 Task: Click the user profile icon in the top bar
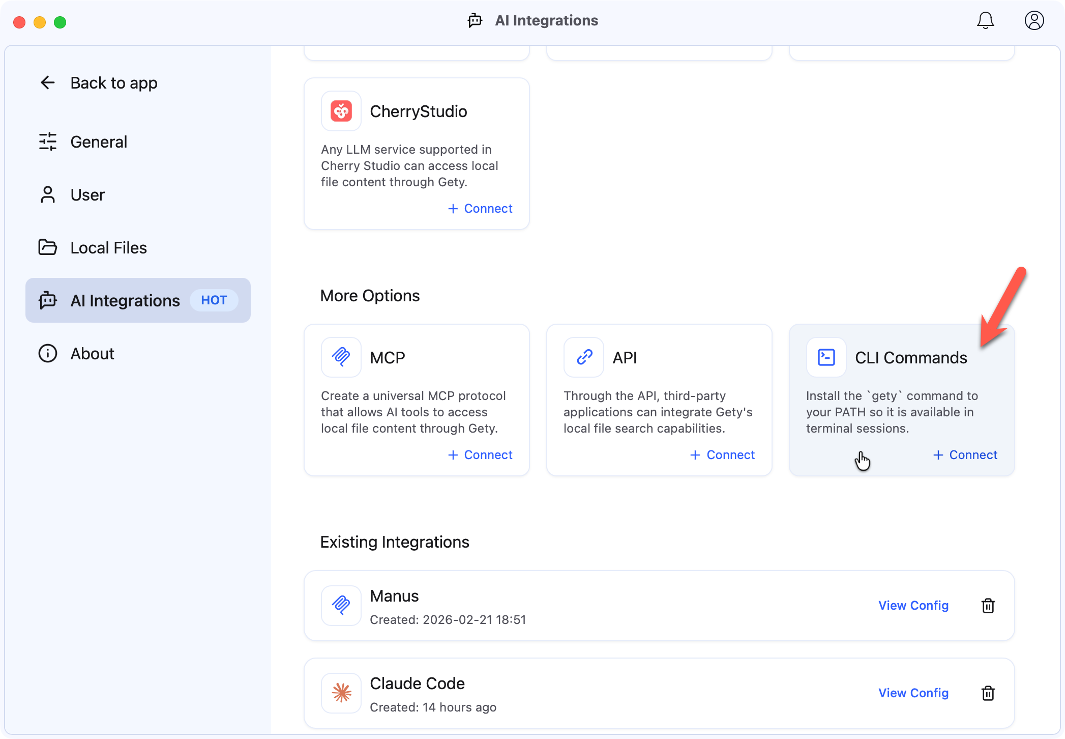click(1033, 21)
